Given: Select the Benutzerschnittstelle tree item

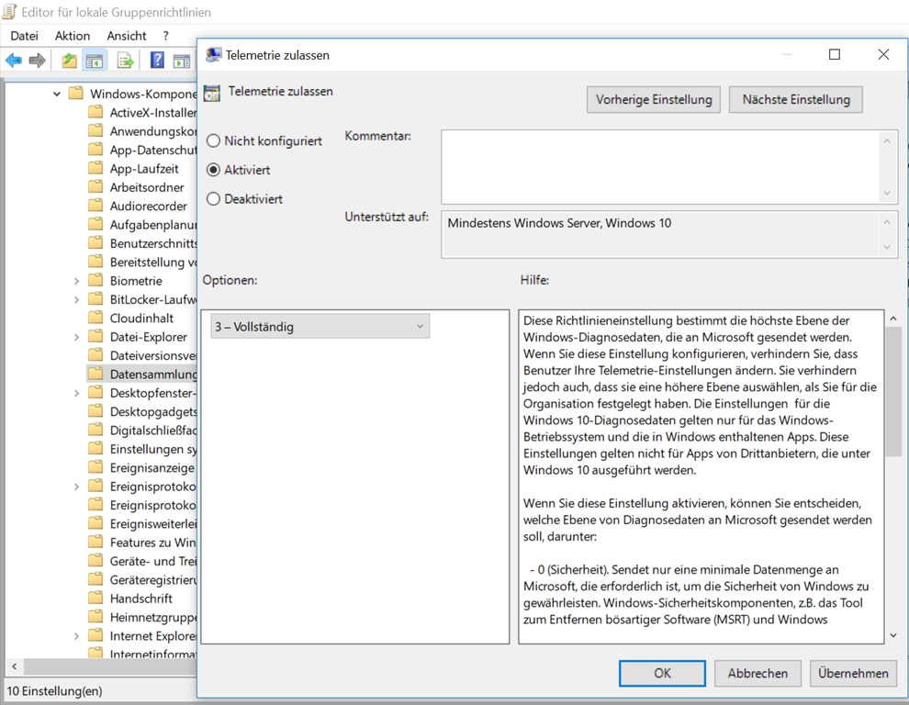Looking at the screenshot, I should [153, 243].
